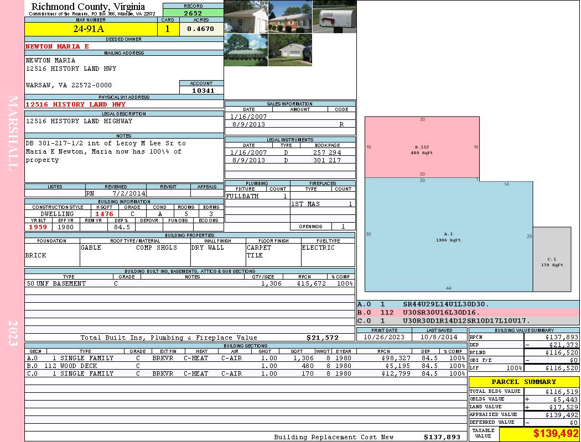Screen dimensions: 581x442
Task: Click the 50 UNF BASEMENT row
Action: pos(190,283)
